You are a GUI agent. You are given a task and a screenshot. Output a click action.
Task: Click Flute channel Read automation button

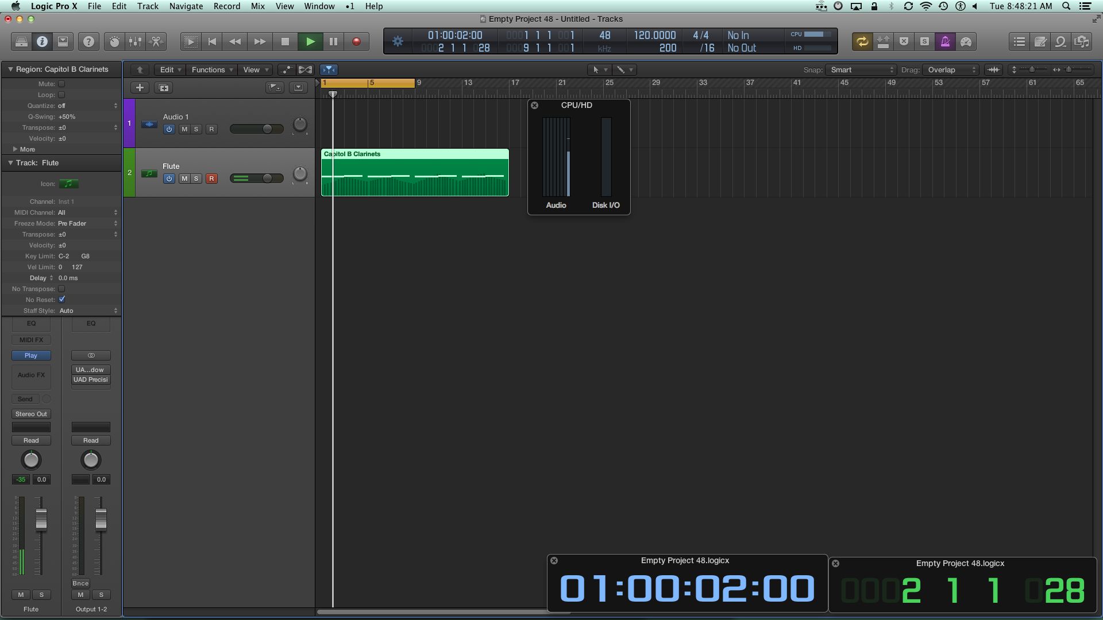pyautogui.click(x=31, y=440)
